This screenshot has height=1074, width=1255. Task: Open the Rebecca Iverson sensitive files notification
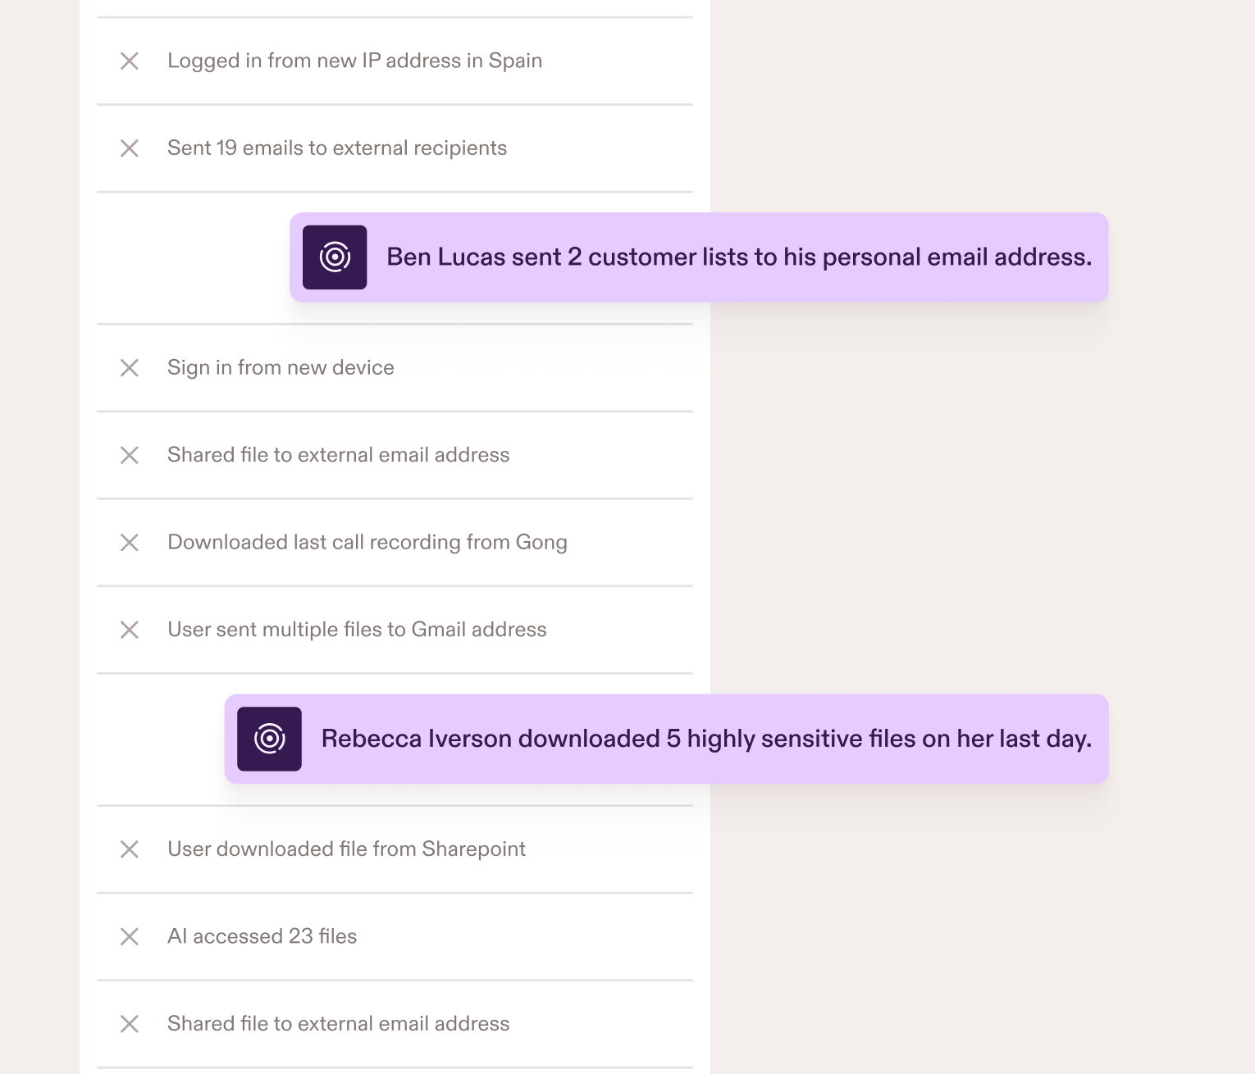pyautogui.click(x=705, y=739)
